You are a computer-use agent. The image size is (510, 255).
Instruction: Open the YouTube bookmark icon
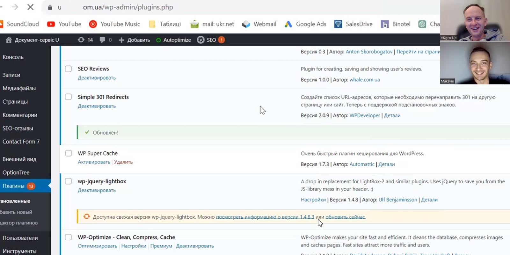click(x=51, y=24)
